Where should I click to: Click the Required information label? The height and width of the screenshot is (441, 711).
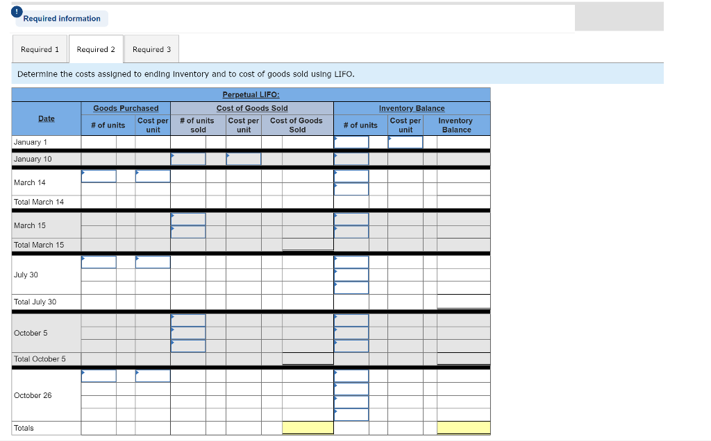pos(62,19)
